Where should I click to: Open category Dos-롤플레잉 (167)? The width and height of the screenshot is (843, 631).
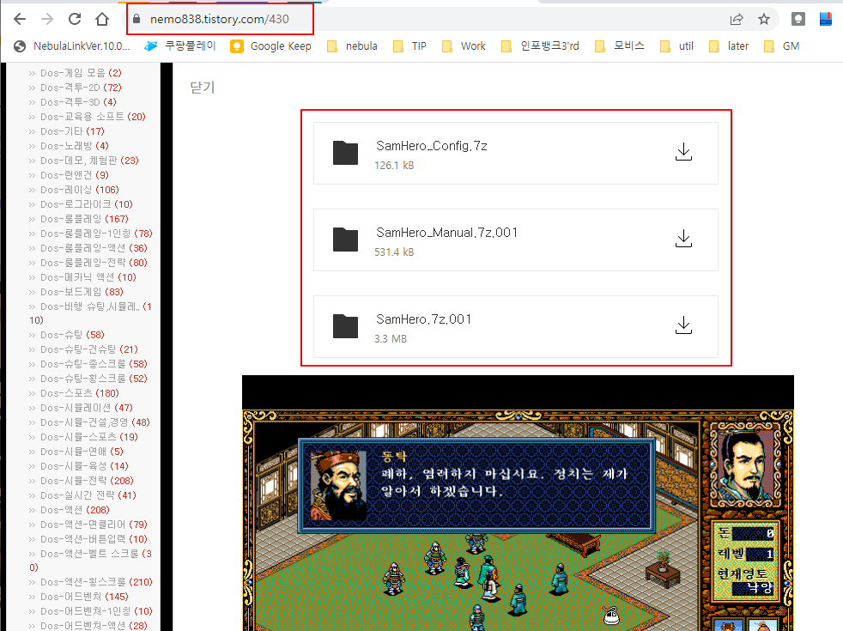tap(84, 219)
